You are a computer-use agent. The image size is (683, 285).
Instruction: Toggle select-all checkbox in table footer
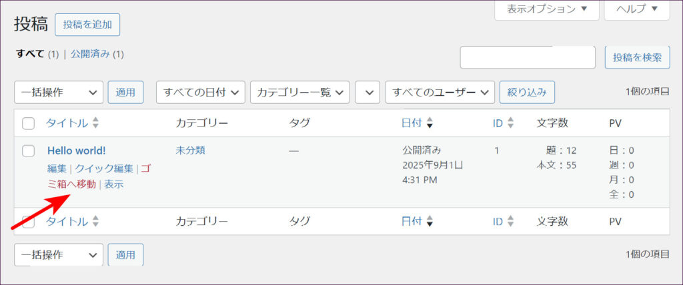pos(29,222)
